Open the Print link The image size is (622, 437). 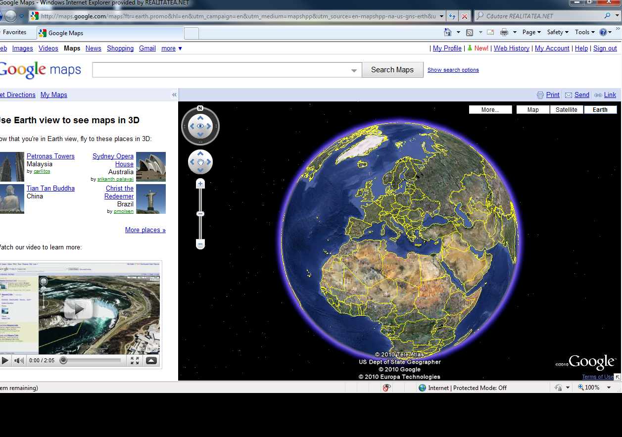[x=553, y=95]
